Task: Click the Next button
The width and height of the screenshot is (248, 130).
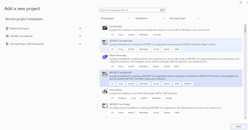Action: 239,127
